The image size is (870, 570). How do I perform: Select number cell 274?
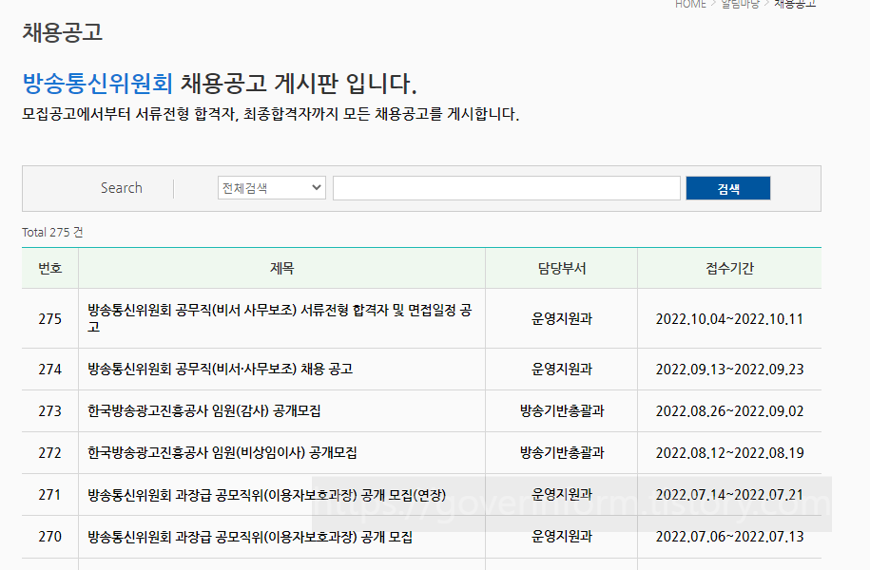point(50,370)
